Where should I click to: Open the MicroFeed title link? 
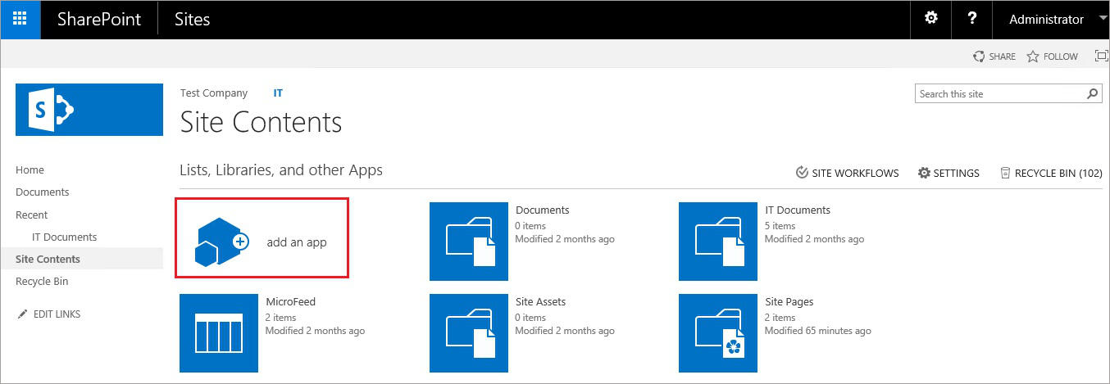click(291, 302)
